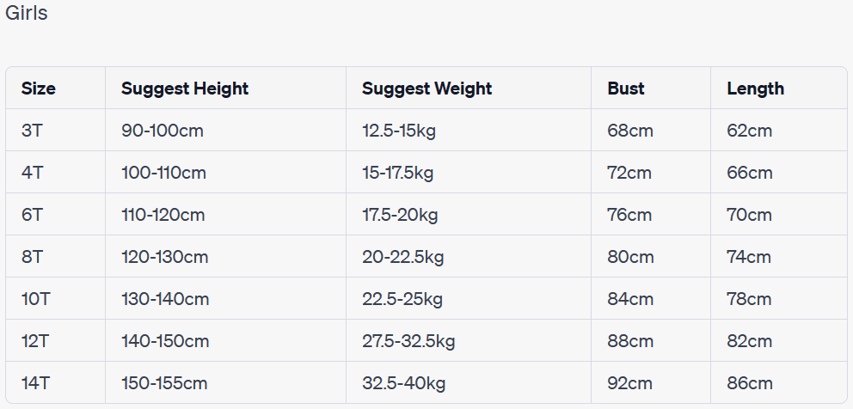Select the 14T size cell

tap(36, 383)
